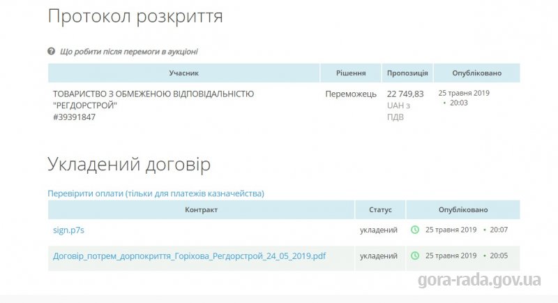Click 'укладений' status in sign.p7s row
The image size is (558, 303).
click(x=379, y=230)
